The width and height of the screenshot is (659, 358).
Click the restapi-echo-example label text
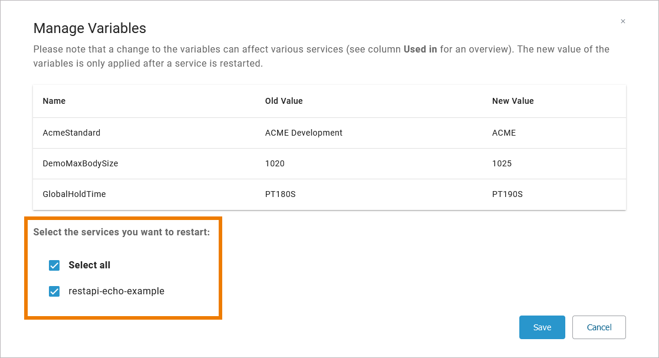[x=116, y=291]
